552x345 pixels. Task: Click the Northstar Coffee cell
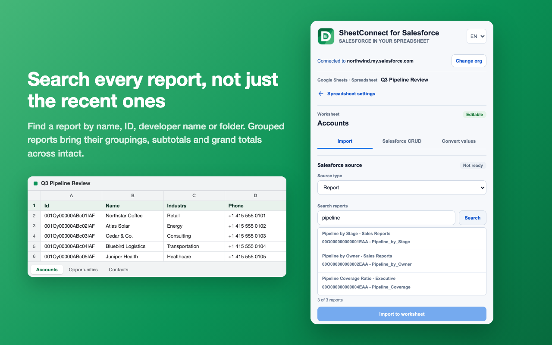(x=133, y=216)
